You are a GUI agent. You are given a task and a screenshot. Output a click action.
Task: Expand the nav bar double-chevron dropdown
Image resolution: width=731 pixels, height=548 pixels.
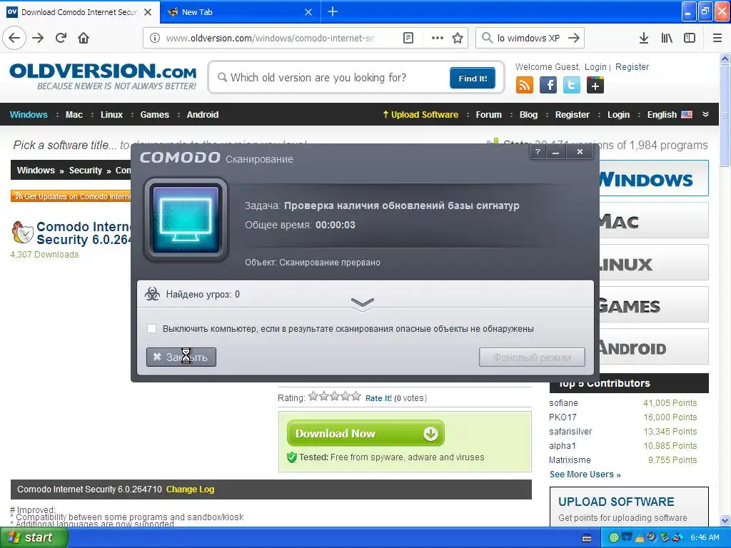tap(705, 114)
